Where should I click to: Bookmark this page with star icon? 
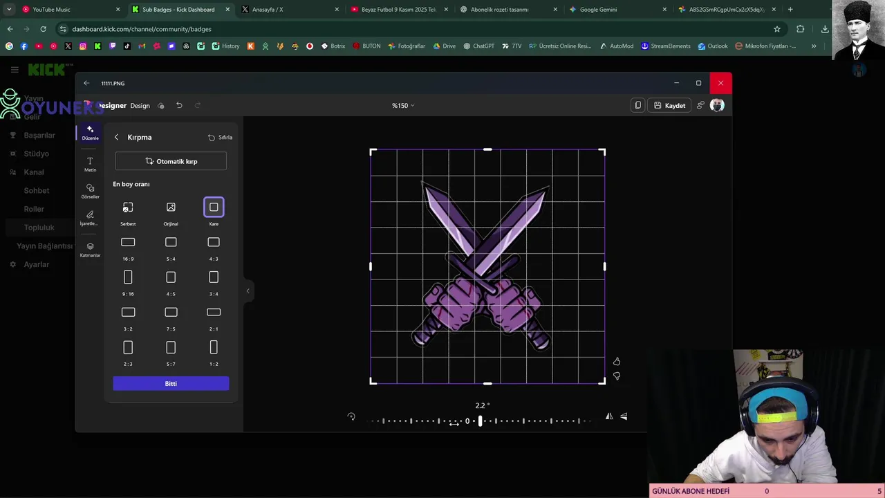(777, 29)
